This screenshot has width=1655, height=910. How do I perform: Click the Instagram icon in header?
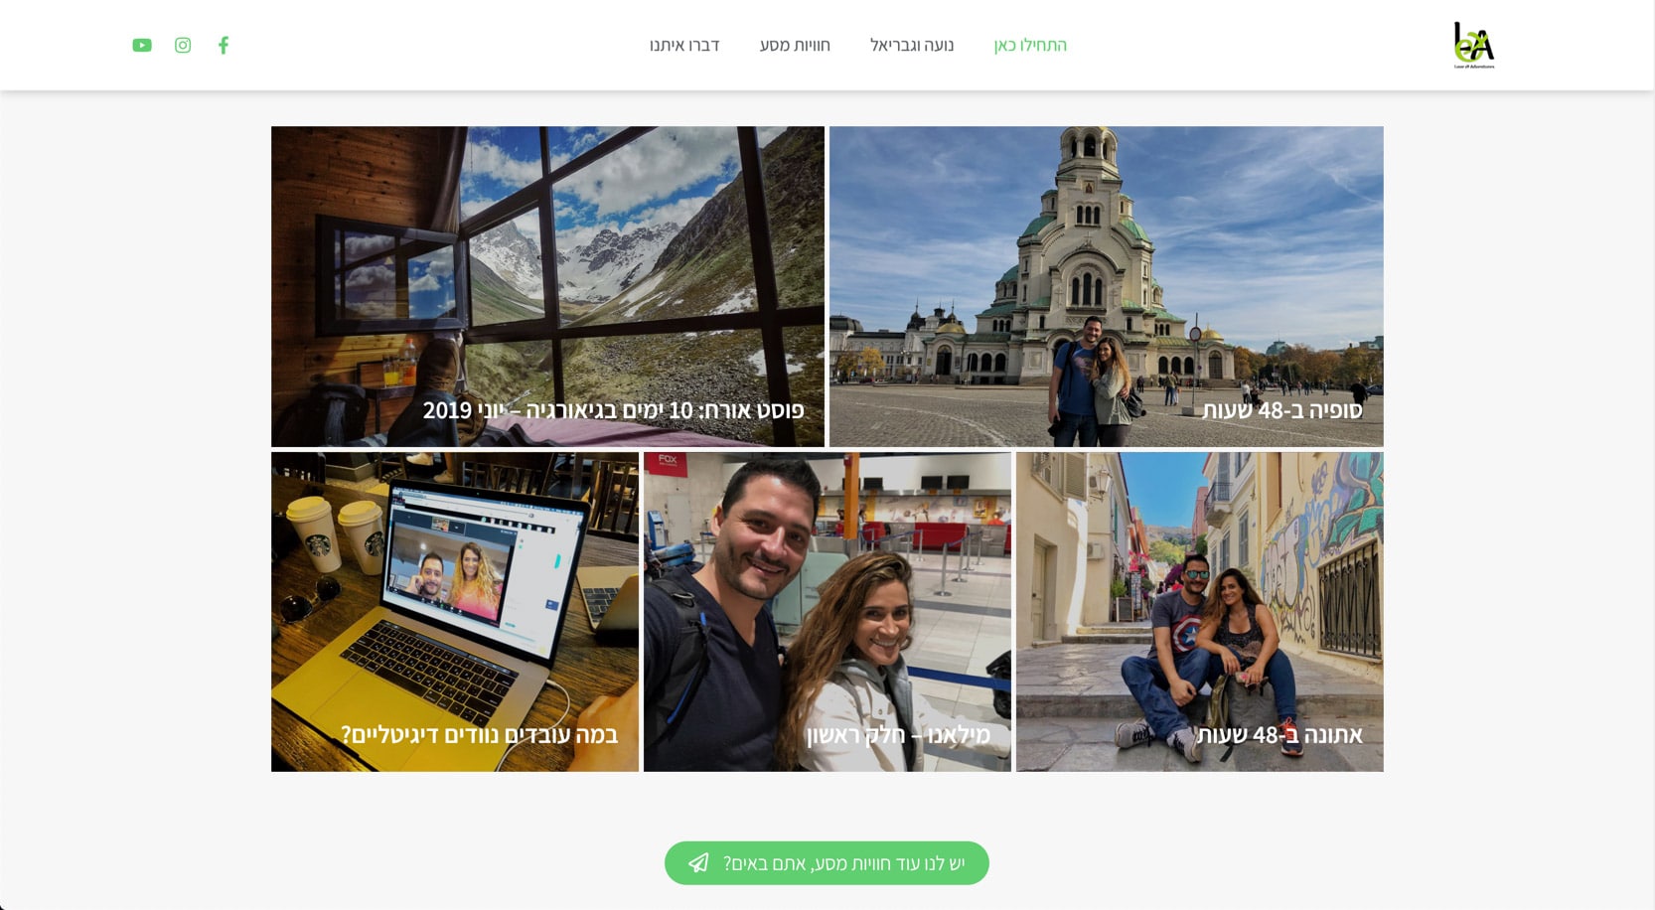click(183, 46)
